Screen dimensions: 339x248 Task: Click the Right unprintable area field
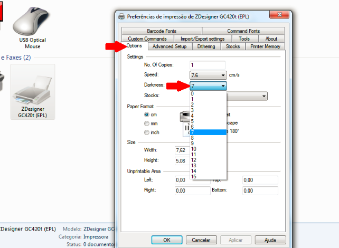click(192, 190)
